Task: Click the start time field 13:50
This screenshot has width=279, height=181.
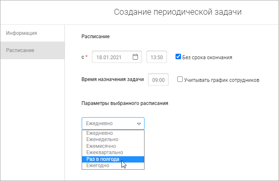Action: click(157, 57)
